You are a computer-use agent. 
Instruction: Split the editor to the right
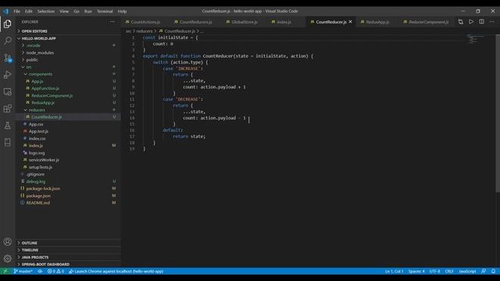481,22
